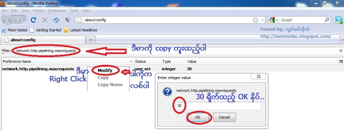
Task: Open the Help menu
Action: tap(85, 10)
